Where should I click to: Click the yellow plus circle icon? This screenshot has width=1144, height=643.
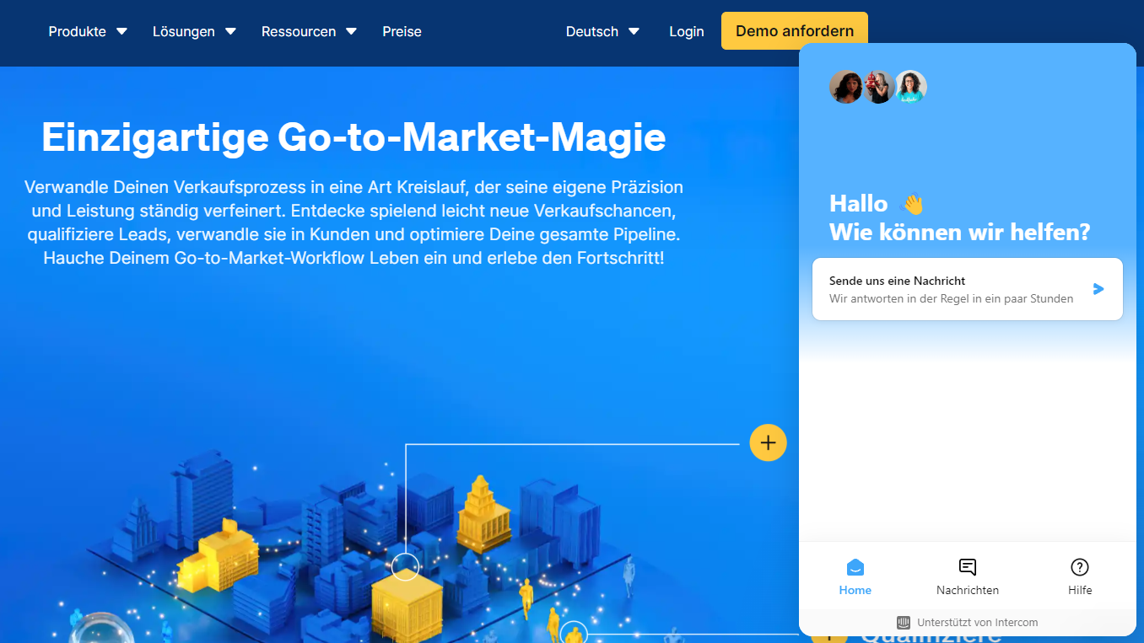click(768, 442)
